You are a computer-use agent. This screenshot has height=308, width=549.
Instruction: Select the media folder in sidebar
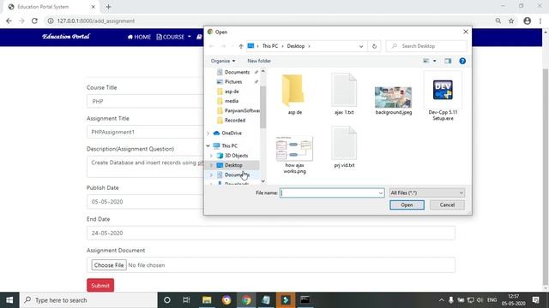tap(232, 101)
